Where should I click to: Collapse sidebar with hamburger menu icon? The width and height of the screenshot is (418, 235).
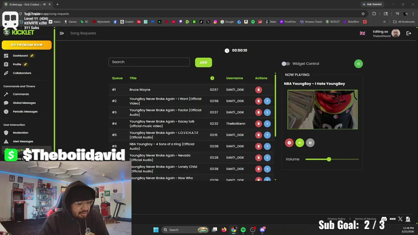click(62, 33)
